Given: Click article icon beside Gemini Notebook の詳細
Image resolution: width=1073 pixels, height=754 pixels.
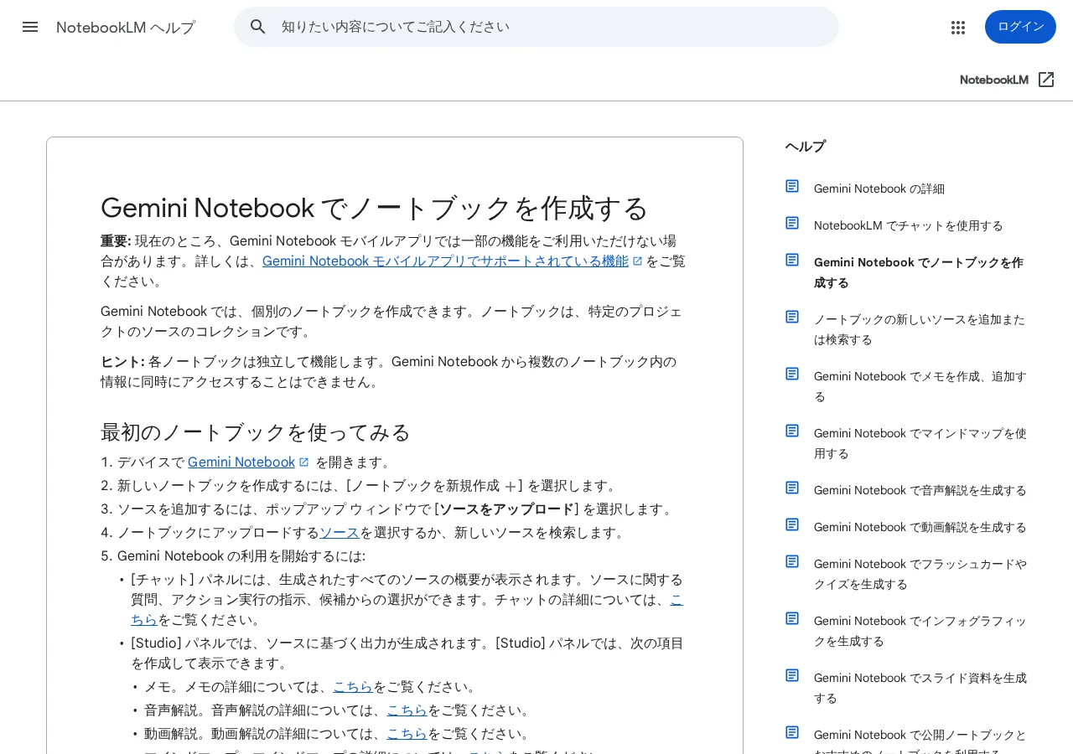Looking at the screenshot, I should [792, 186].
